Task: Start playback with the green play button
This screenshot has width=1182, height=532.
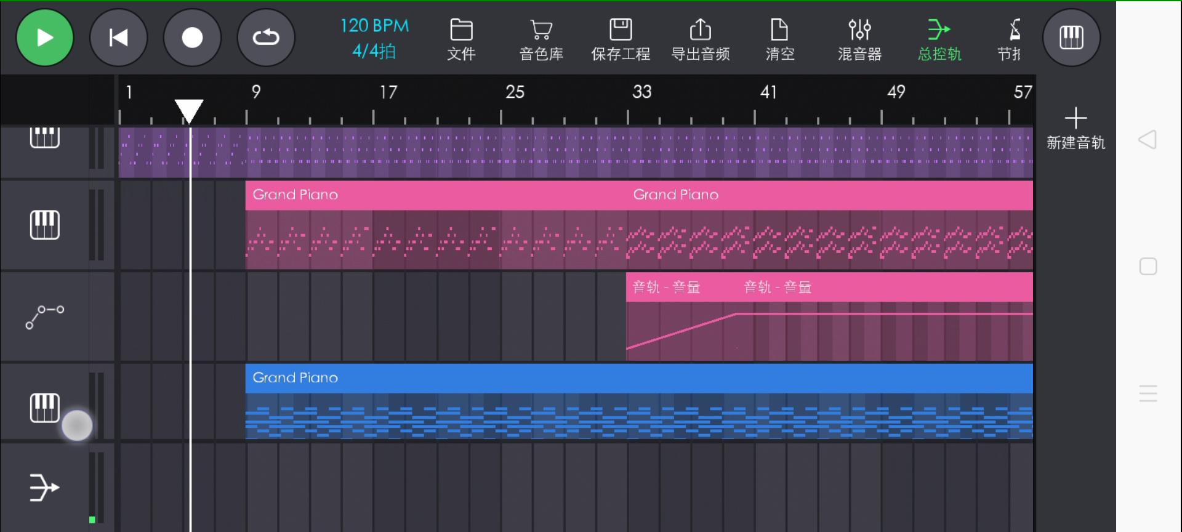Action: tap(45, 38)
